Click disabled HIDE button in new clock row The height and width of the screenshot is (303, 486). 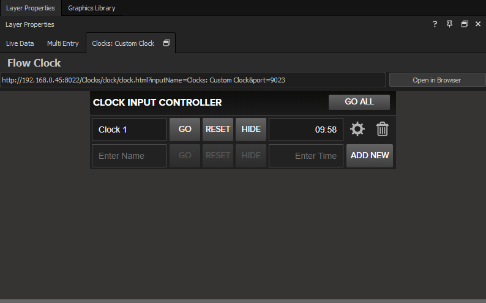[251, 156]
